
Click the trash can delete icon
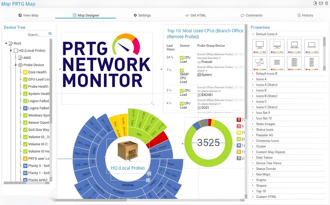click(327, 3)
